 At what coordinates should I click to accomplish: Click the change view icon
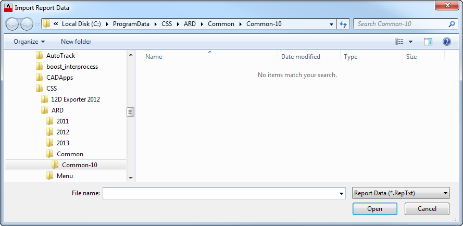(399, 42)
